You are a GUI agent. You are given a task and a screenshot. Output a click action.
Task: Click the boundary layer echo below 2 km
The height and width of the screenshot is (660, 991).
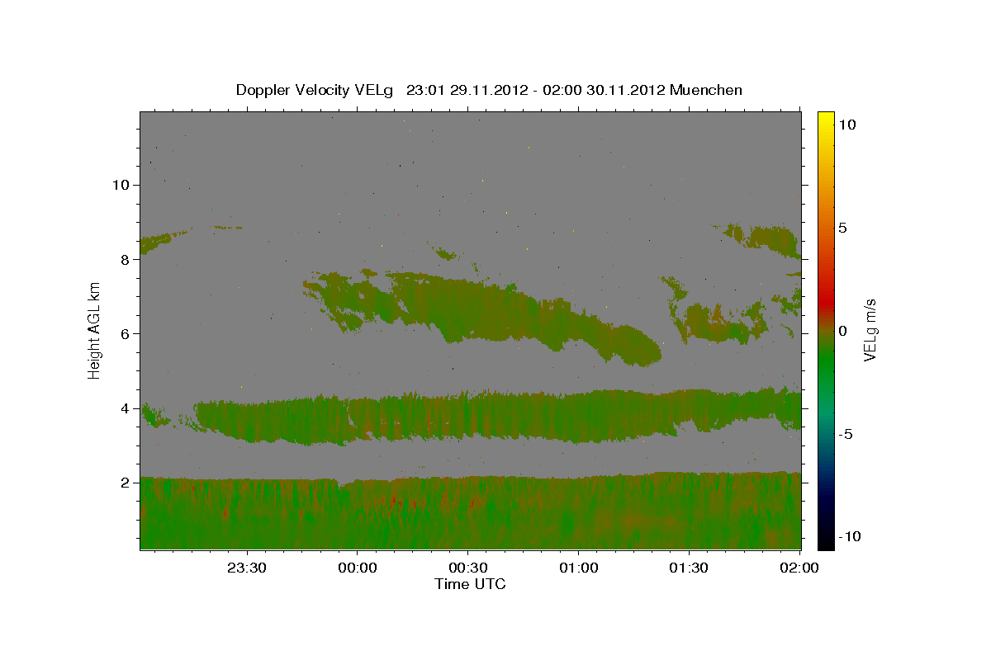[x=471, y=511]
